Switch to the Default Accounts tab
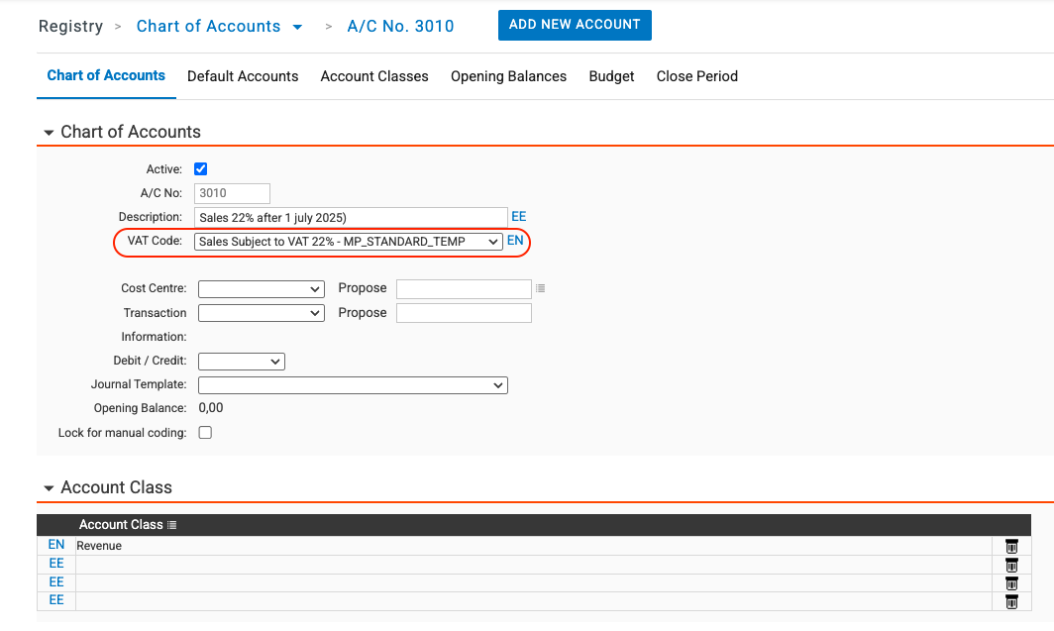 [x=243, y=76]
